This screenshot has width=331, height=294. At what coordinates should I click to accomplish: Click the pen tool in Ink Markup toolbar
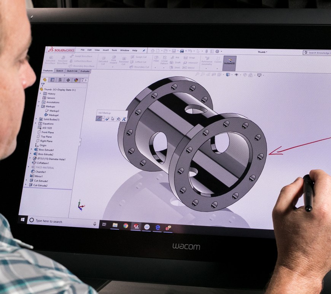click(x=99, y=119)
